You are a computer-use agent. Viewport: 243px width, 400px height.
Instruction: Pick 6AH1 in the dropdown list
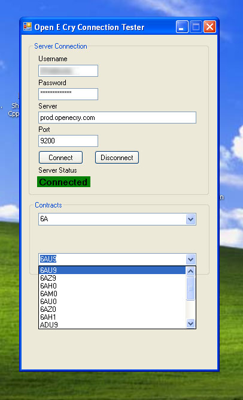tap(112, 317)
